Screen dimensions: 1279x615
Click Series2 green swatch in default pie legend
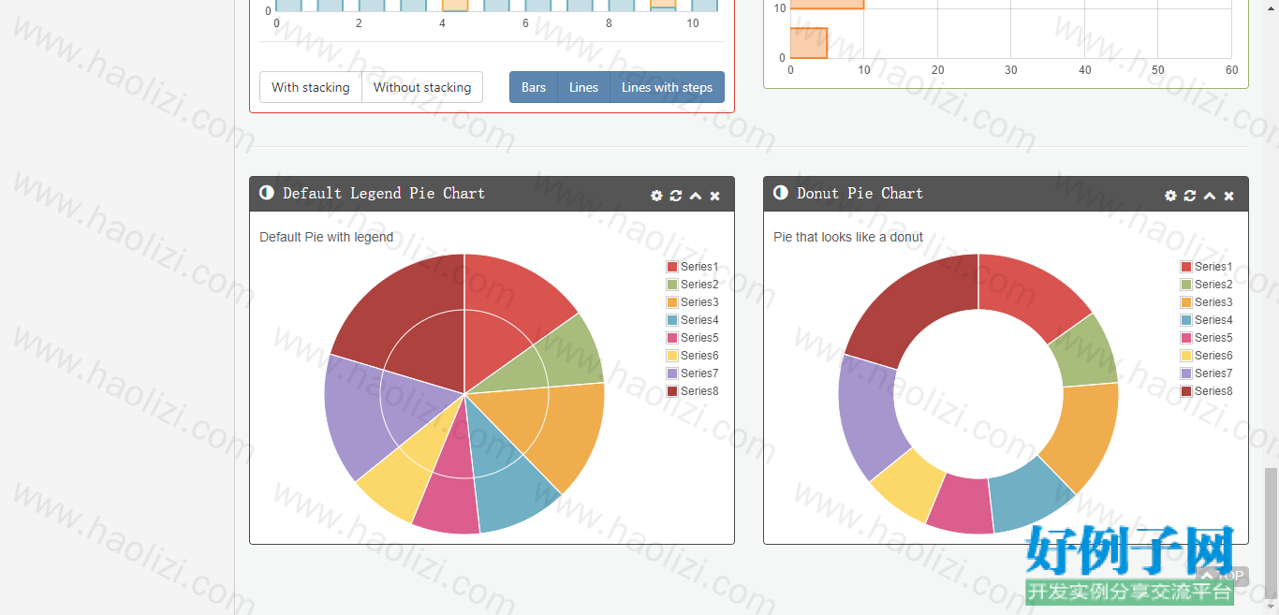[672, 285]
